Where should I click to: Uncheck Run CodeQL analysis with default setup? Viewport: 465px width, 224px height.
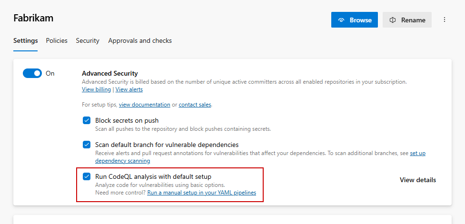coord(87,176)
